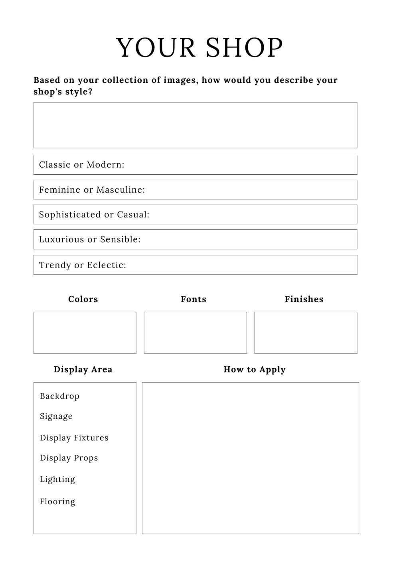Click the empty box under Finishes

click(x=306, y=333)
